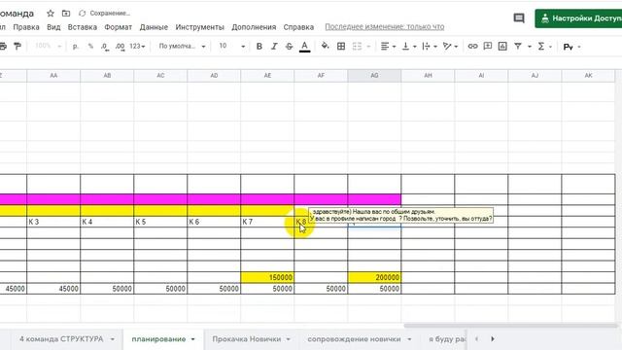Expand the merge cells options arrow
Image resolution: width=622 pixels, height=350 pixels.
(368, 47)
